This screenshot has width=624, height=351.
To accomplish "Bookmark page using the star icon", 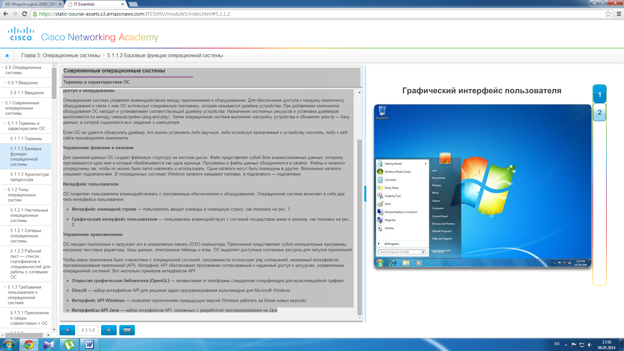I will (x=608, y=14).
